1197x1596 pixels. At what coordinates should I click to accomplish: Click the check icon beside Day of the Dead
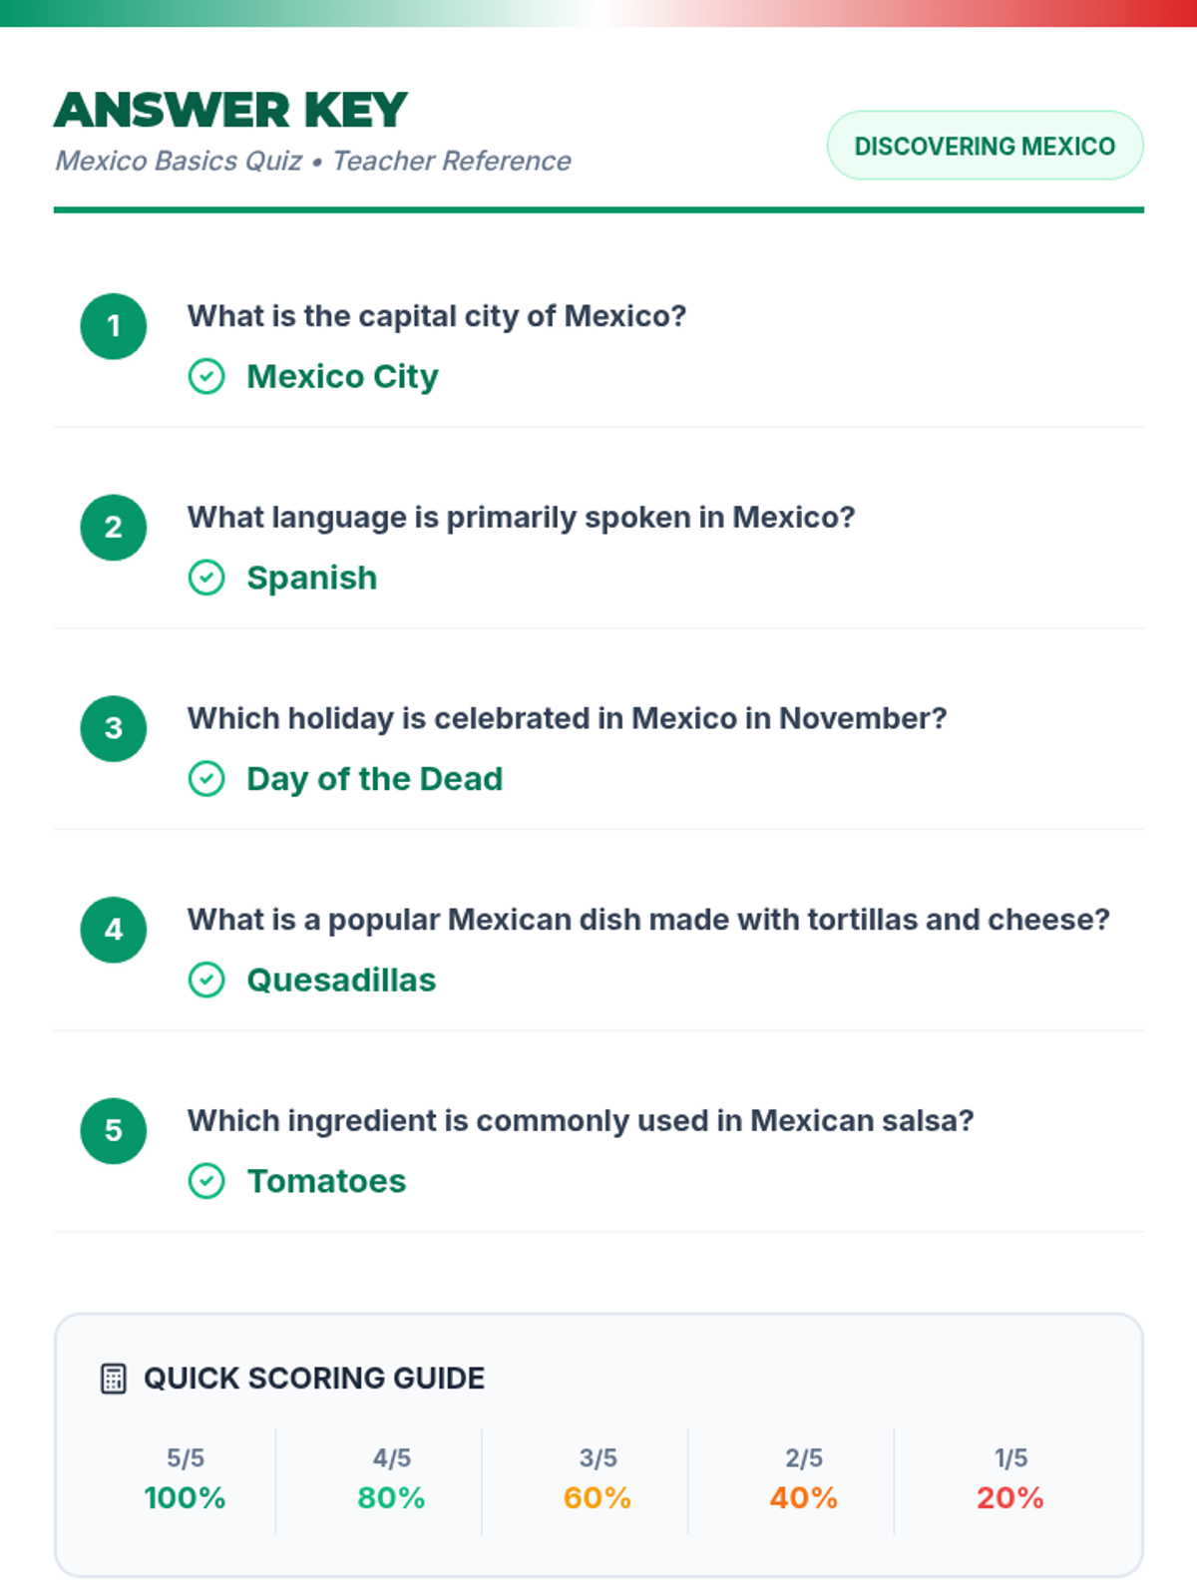coord(206,779)
